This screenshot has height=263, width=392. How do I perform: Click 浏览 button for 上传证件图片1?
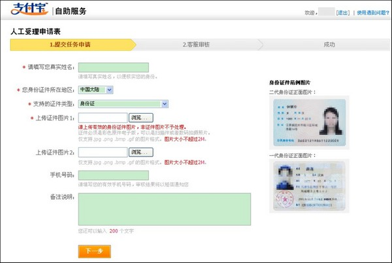pos(140,118)
